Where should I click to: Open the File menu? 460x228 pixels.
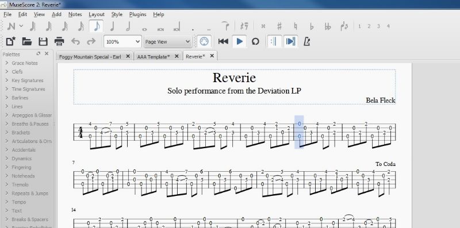(x=7, y=14)
